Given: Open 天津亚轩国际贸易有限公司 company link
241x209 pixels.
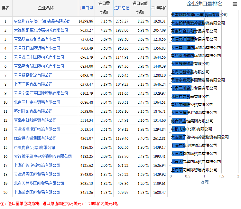Looking at the screenshot, I should tap(37, 48).
